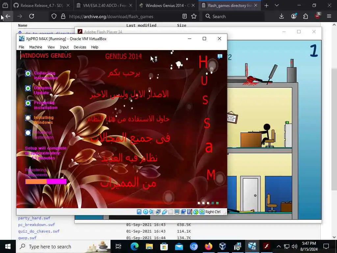This screenshot has width=337, height=253.
Task: Open the pc_breakdown.swf link
Action: coord(37,225)
